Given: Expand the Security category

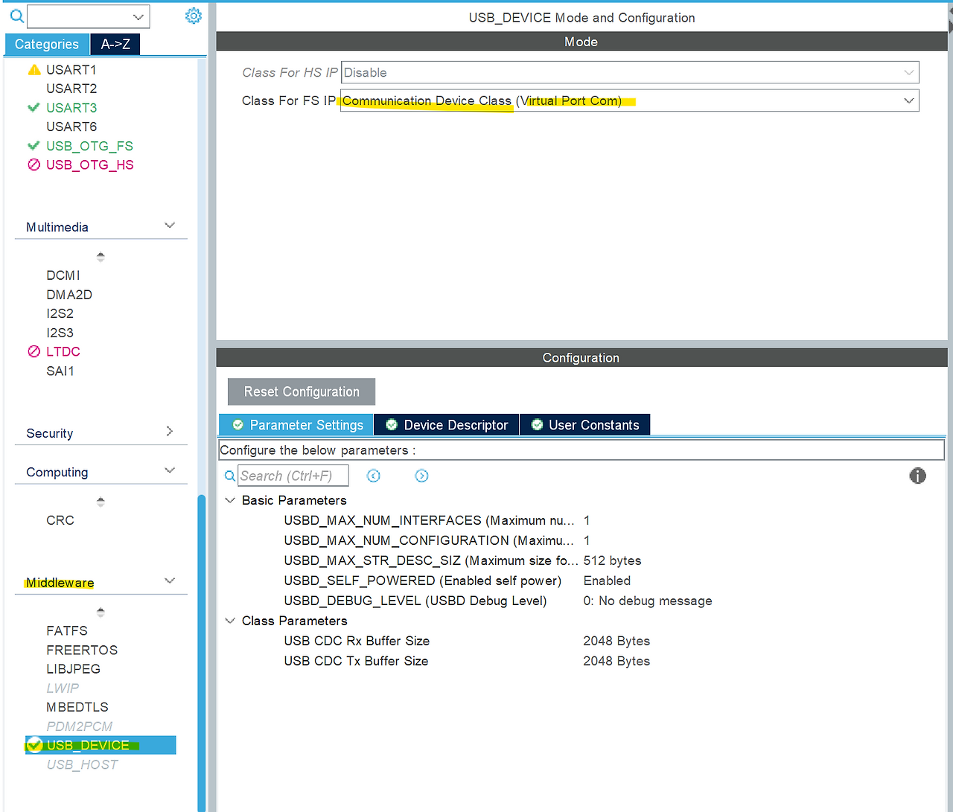Looking at the screenshot, I should (x=170, y=431).
